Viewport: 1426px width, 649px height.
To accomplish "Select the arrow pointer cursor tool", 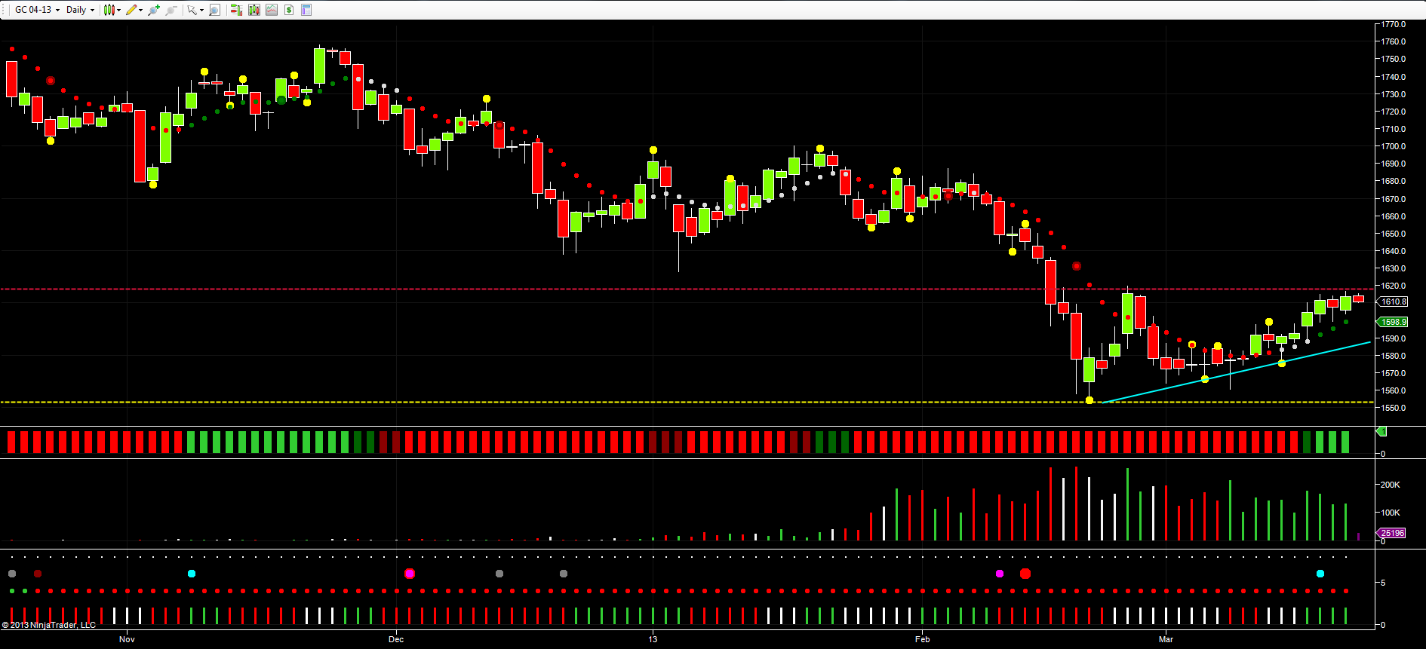I will point(192,10).
